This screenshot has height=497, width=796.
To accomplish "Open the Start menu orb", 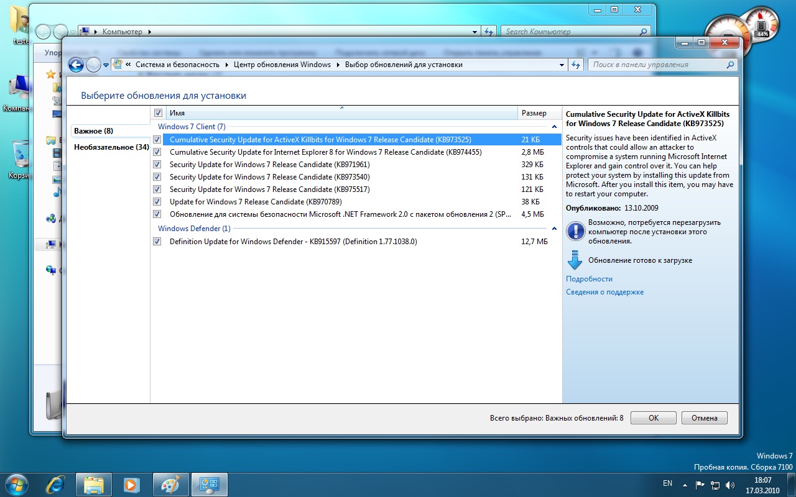I will point(16,484).
